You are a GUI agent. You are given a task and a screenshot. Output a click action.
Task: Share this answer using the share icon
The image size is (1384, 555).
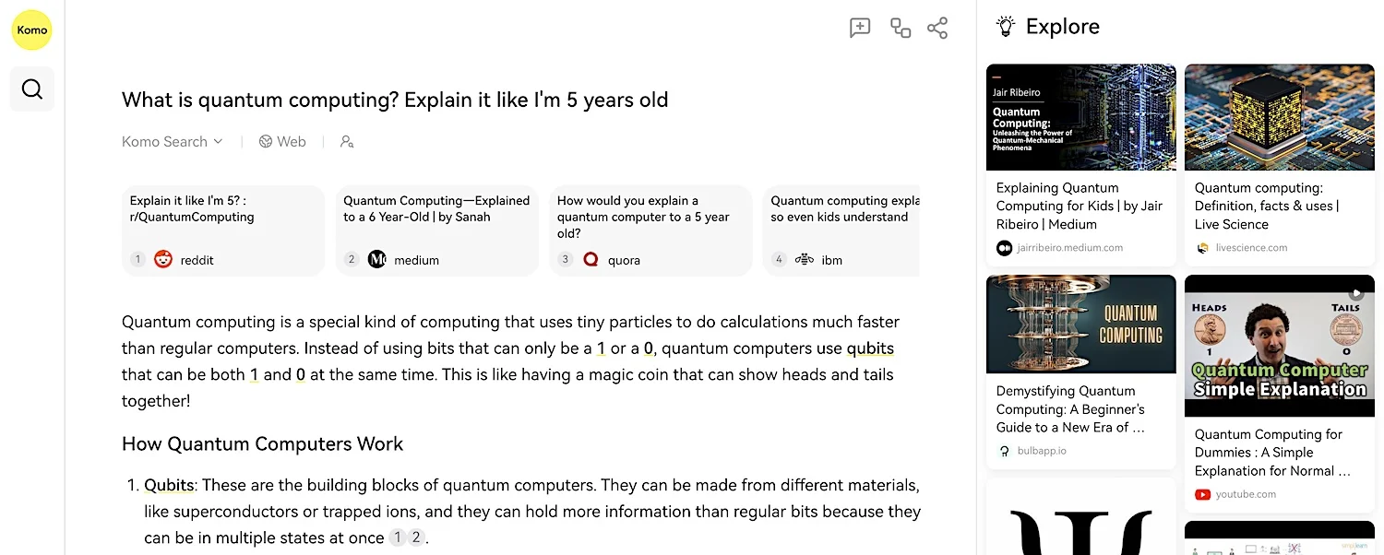(x=937, y=28)
